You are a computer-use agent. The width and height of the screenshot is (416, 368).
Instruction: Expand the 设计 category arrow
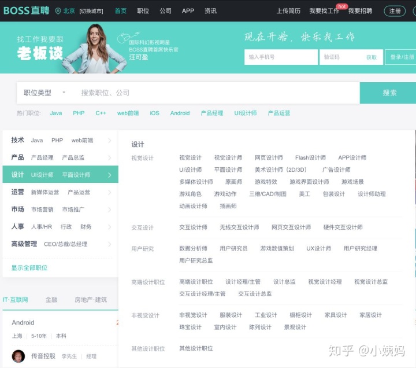point(110,175)
